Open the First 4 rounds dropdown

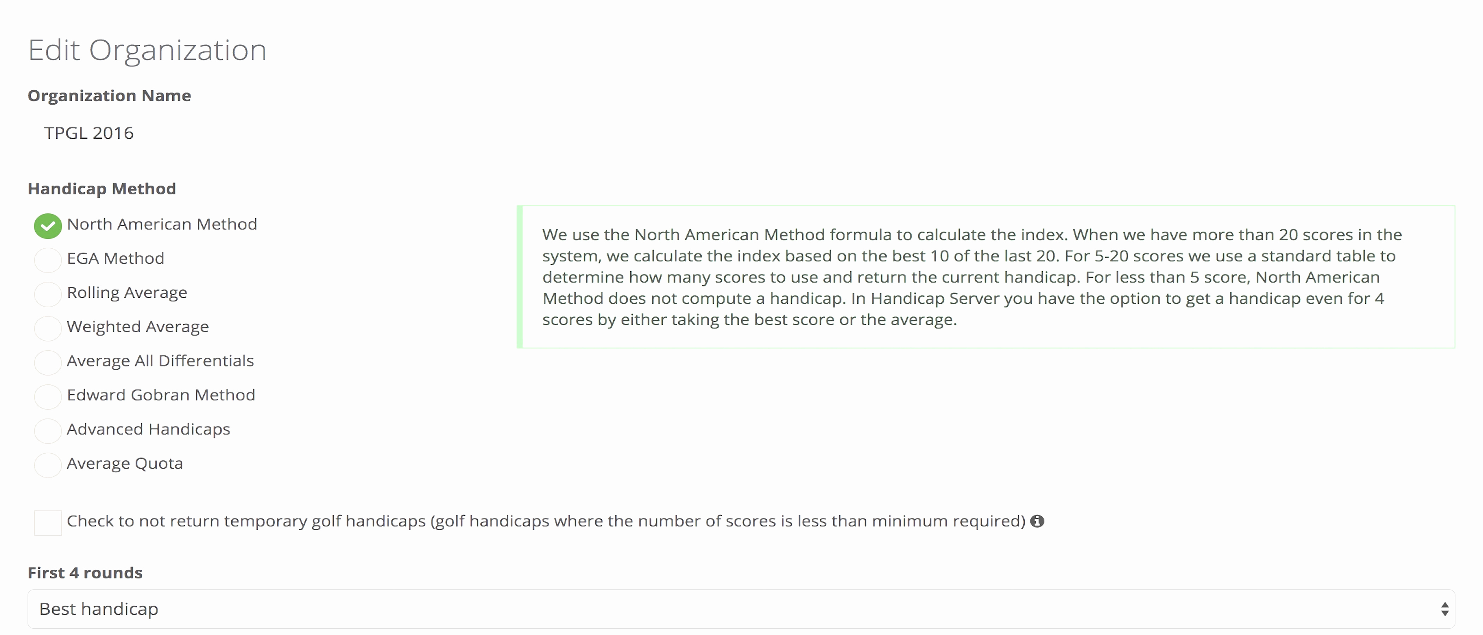click(740, 609)
